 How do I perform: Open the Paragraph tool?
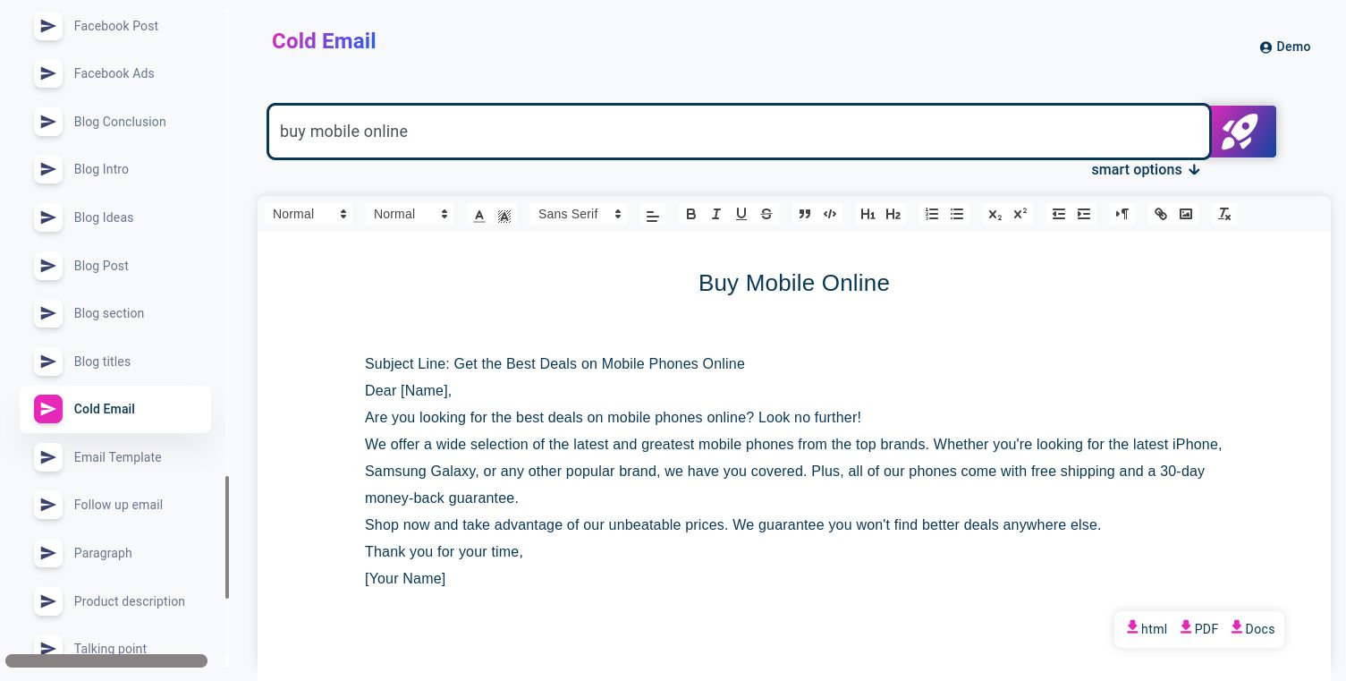[x=115, y=553]
